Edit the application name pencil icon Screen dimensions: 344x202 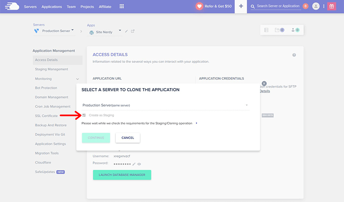point(126,31)
